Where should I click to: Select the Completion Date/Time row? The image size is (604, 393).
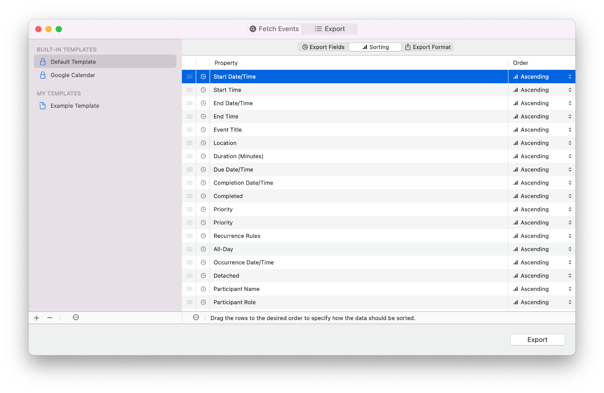click(x=378, y=183)
